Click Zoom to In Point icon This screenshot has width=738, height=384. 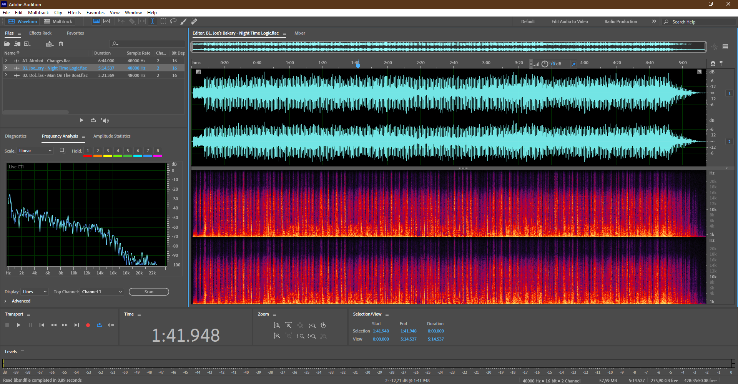click(x=300, y=336)
